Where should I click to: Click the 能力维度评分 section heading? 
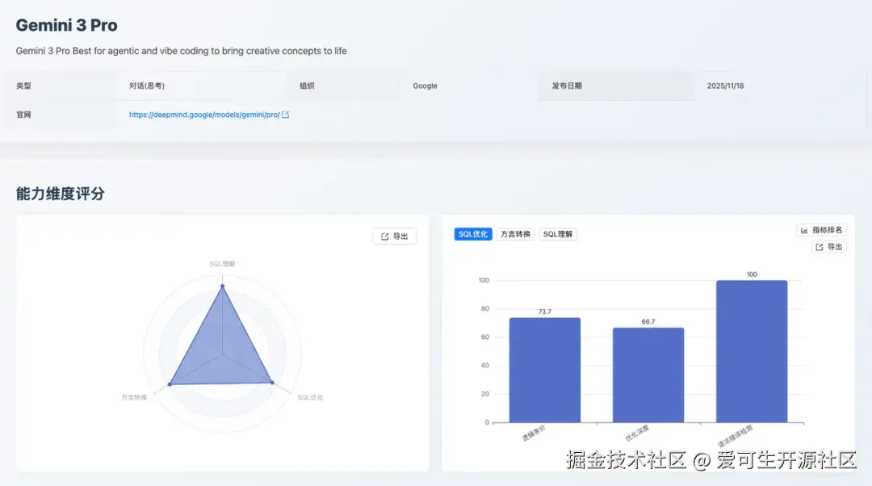[60, 194]
